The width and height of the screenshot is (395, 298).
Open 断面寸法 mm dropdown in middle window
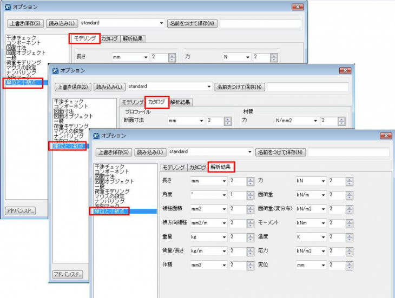tap(201, 121)
